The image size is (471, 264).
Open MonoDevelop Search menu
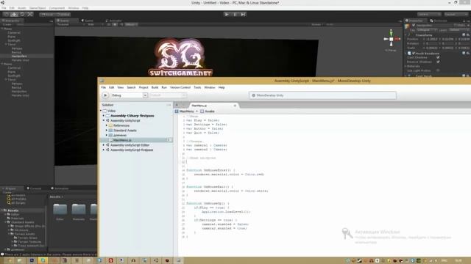coord(131,87)
